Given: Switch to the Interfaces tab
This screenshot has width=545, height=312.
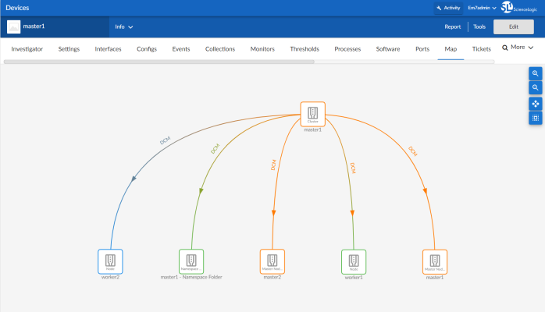Looking at the screenshot, I should pos(108,48).
